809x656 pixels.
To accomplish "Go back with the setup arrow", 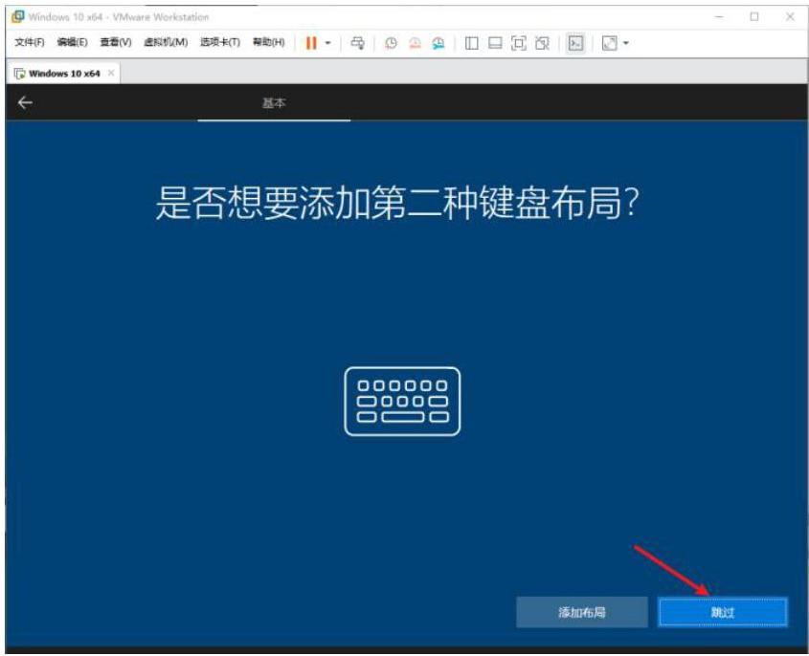I will click(25, 102).
